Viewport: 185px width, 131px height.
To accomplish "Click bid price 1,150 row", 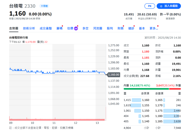I will pos(136,111).
